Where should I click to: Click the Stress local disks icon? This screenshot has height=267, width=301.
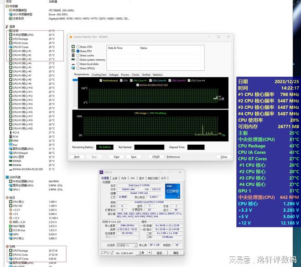73,64
